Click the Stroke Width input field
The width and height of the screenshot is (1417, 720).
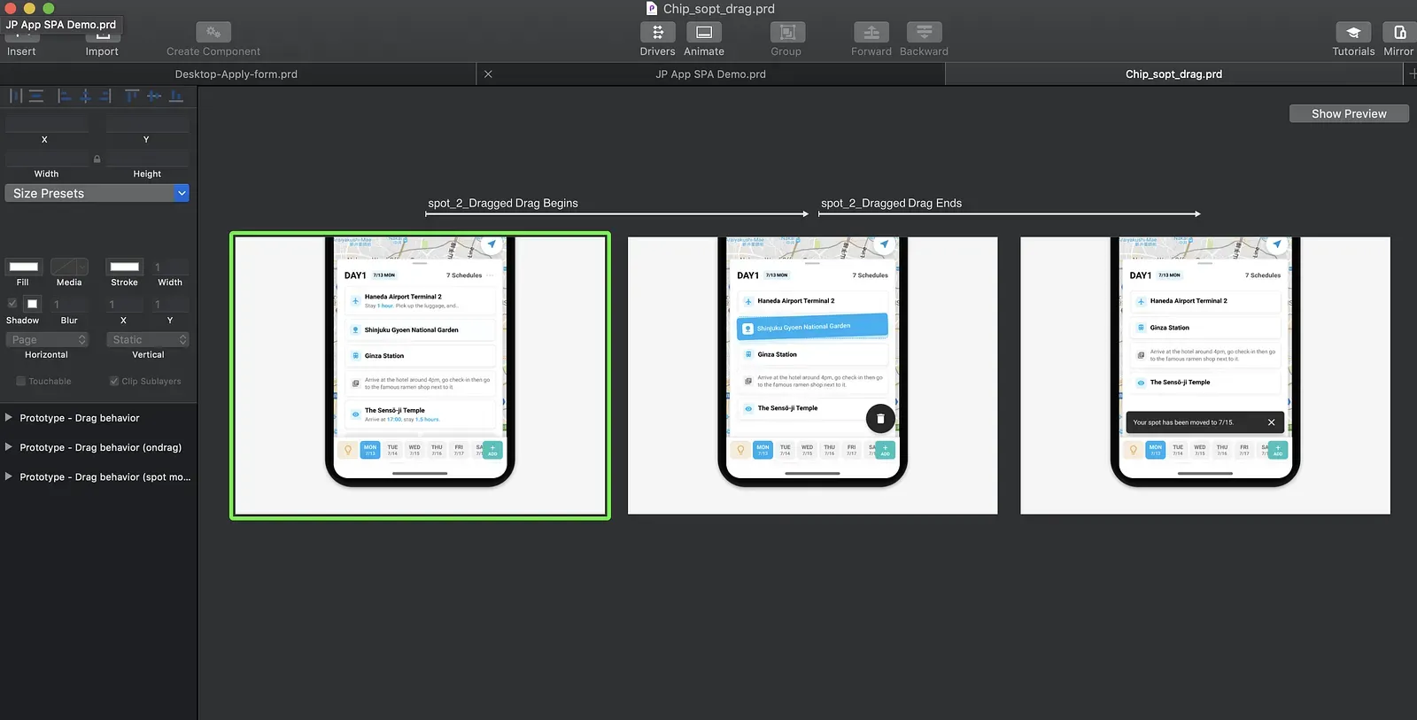point(170,267)
